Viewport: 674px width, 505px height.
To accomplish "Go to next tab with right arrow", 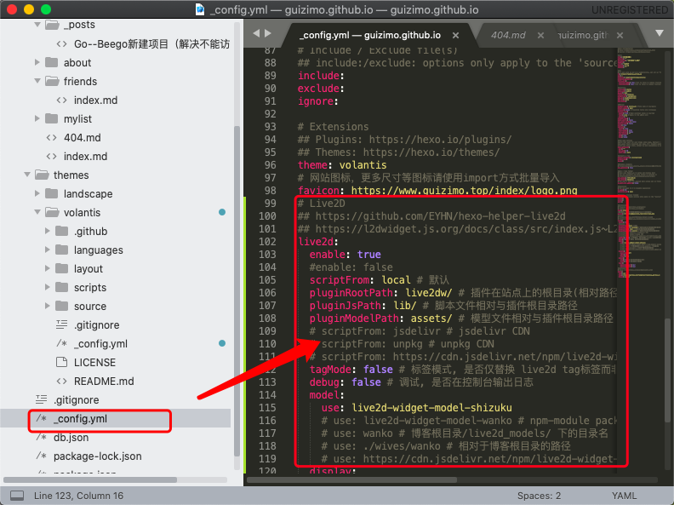I will pos(268,33).
